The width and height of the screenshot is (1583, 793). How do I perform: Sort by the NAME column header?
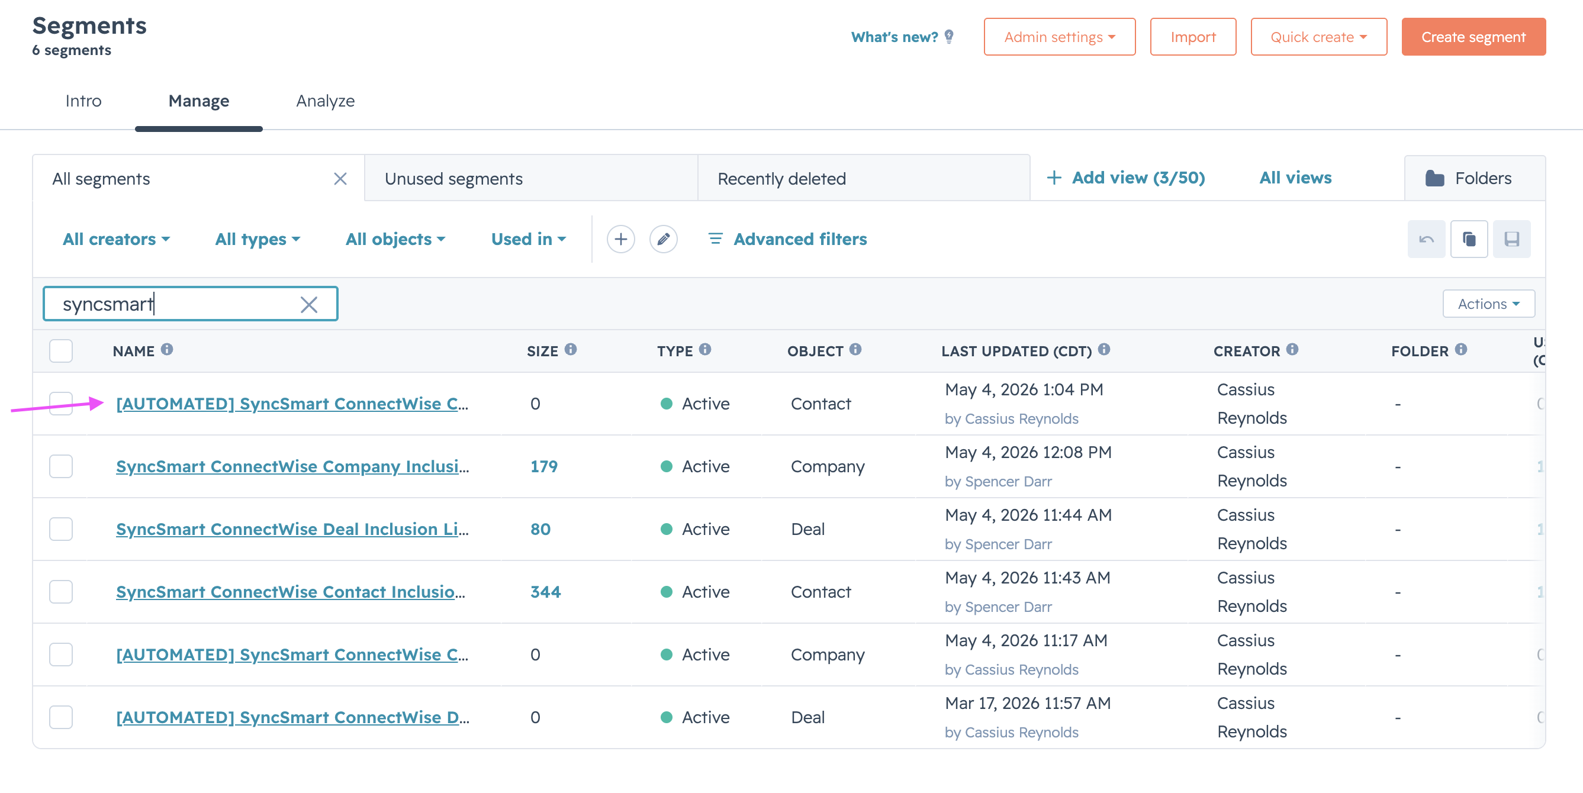point(133,351)
